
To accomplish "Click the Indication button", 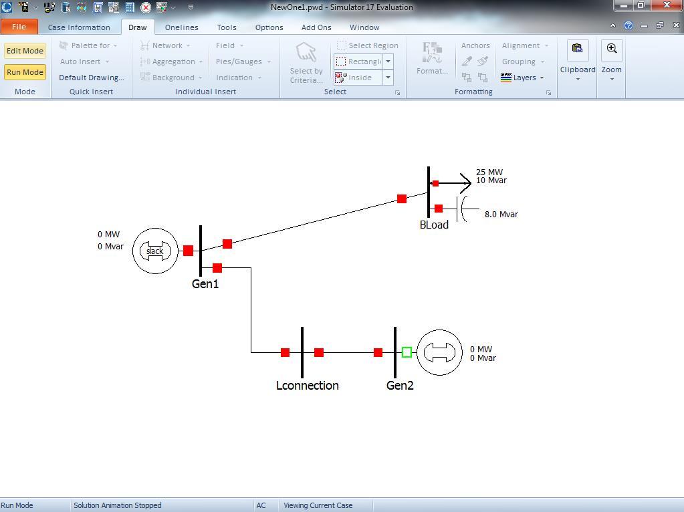I will (239, 78).
